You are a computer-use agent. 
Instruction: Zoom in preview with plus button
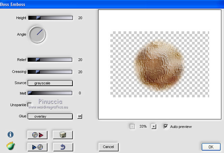(x=154, y=127)
